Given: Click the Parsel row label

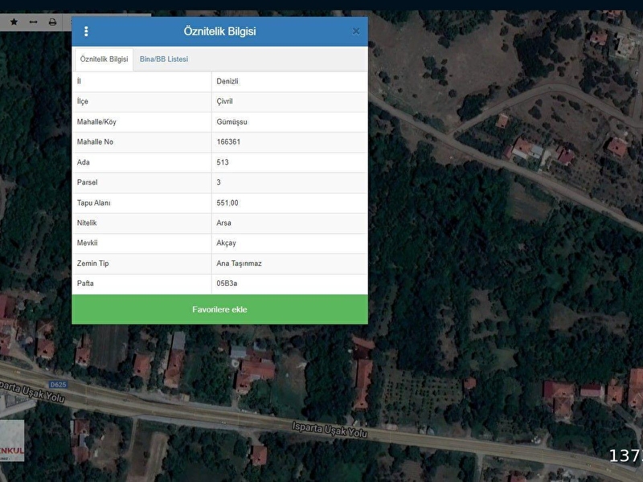Looking at the screenshot, I should tap(87, 182).
